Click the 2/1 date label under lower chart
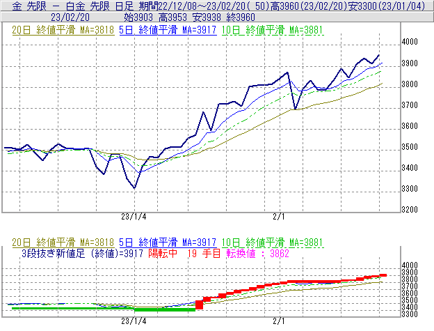 (279, 321)
